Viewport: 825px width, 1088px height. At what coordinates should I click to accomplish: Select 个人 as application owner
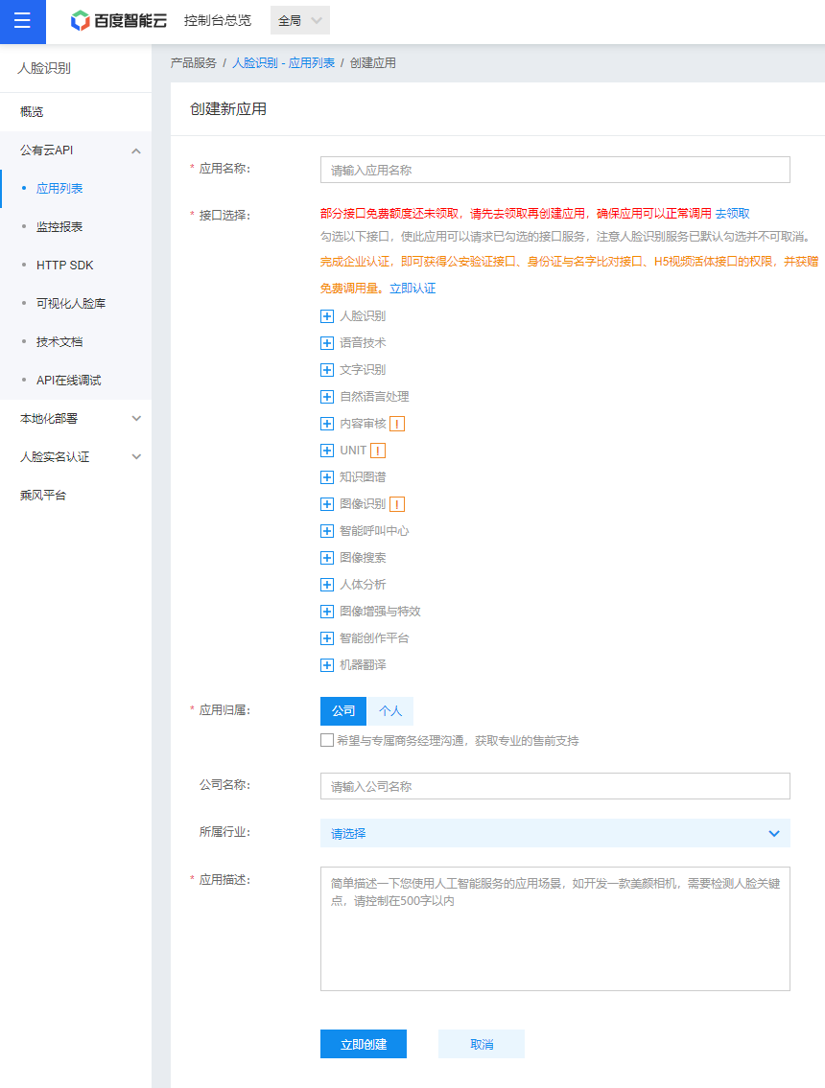point(390,711)
